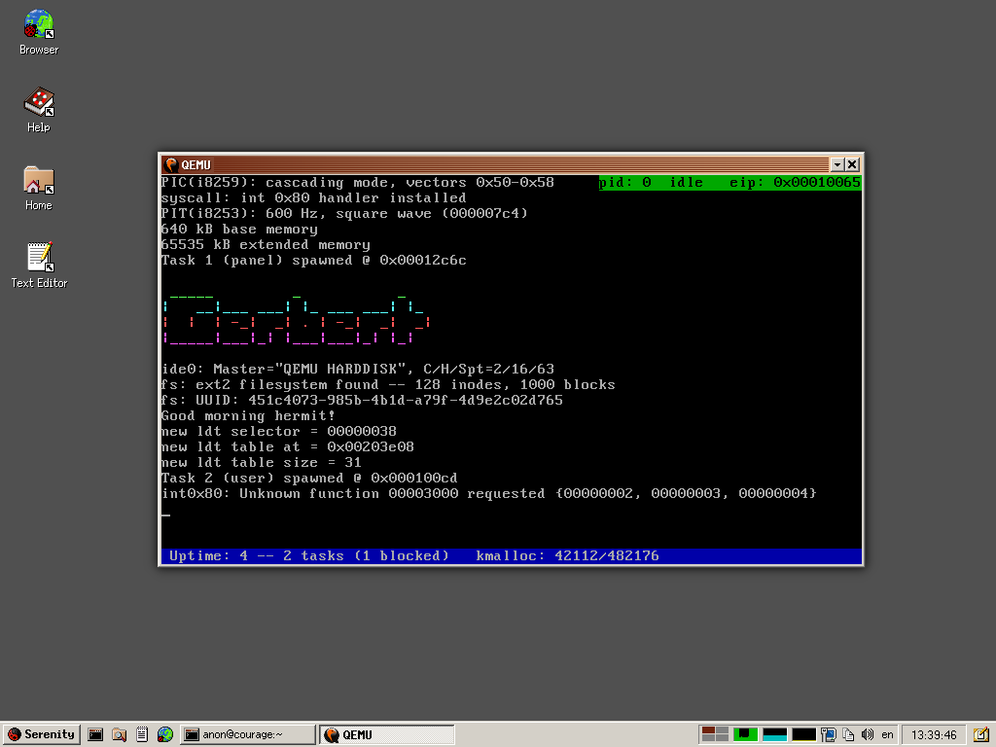Viewport: 996px width, 747px height.
Task: Click the 'fs: UUID:' line in QEMU
Action: click(x=362, y=400)
